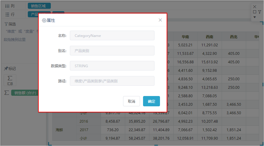Click cell value 7,066.67
Image resolution: width=264 pixels, height=146 pixels.
click(185, 130)
